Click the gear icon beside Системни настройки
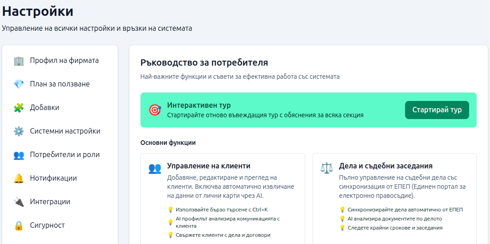 (x=19, y=131)
